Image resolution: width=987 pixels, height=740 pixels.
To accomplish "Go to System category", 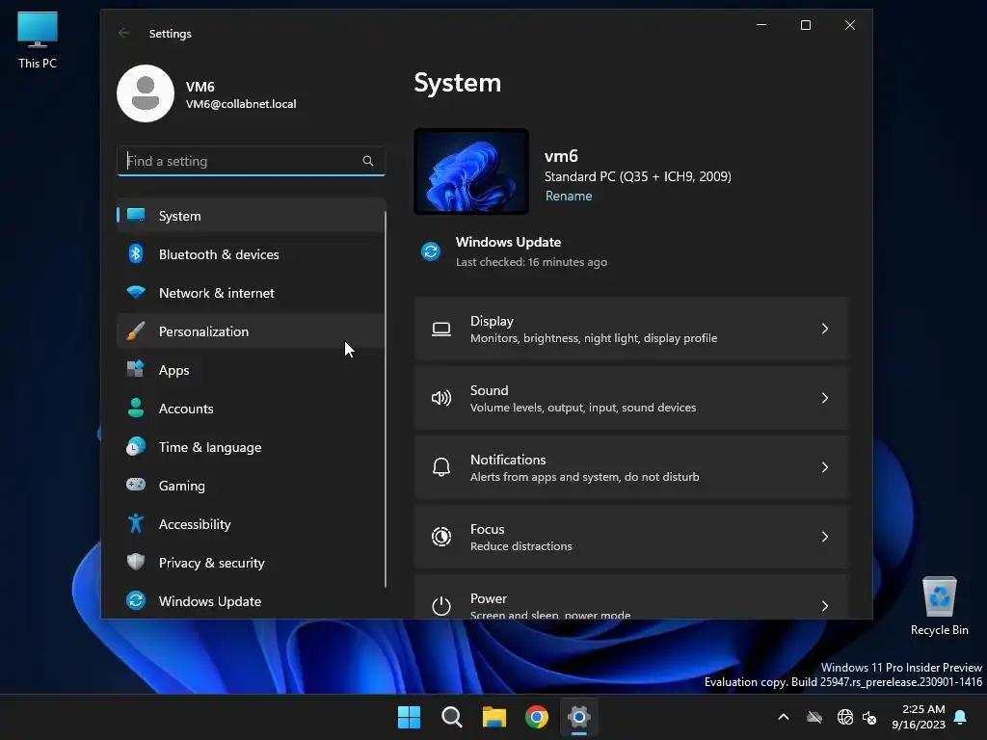I will [251, 215].
